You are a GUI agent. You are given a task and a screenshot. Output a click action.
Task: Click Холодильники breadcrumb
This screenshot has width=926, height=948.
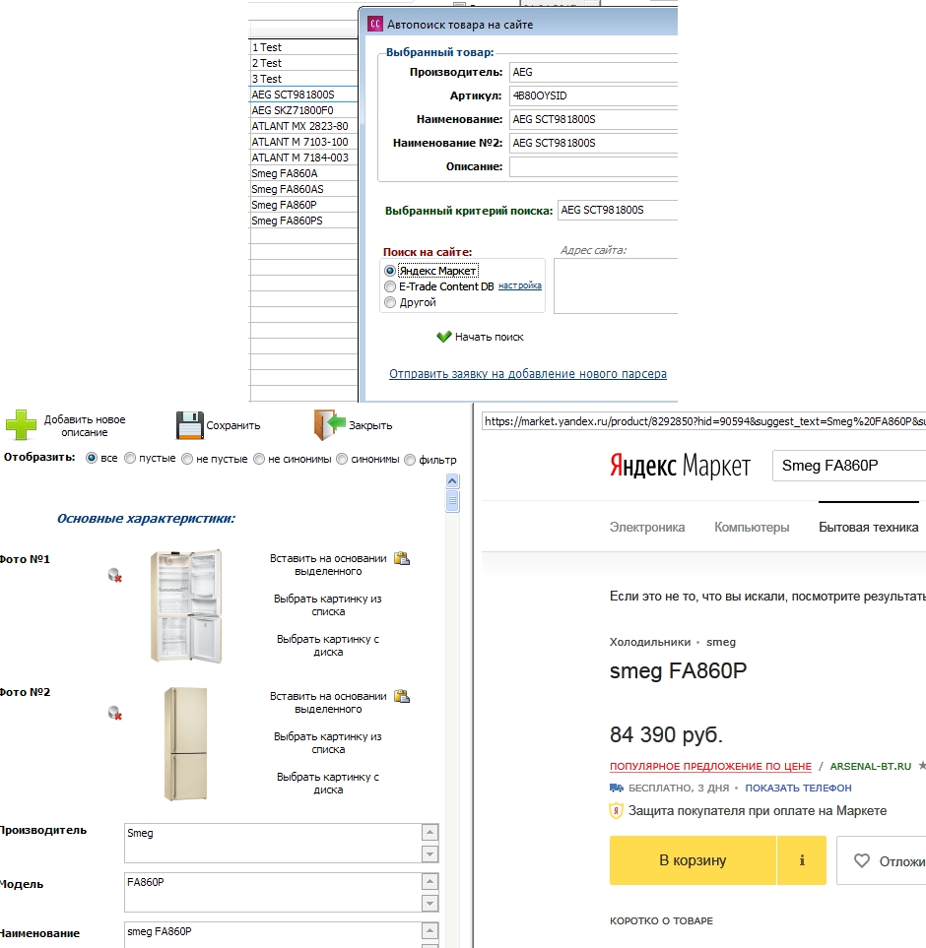650,642
